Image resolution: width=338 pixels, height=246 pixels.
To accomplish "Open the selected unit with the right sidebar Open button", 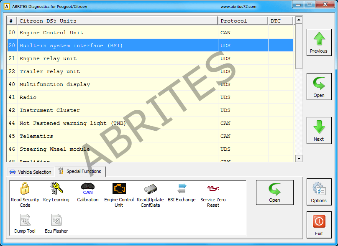I will click(319, 86).
